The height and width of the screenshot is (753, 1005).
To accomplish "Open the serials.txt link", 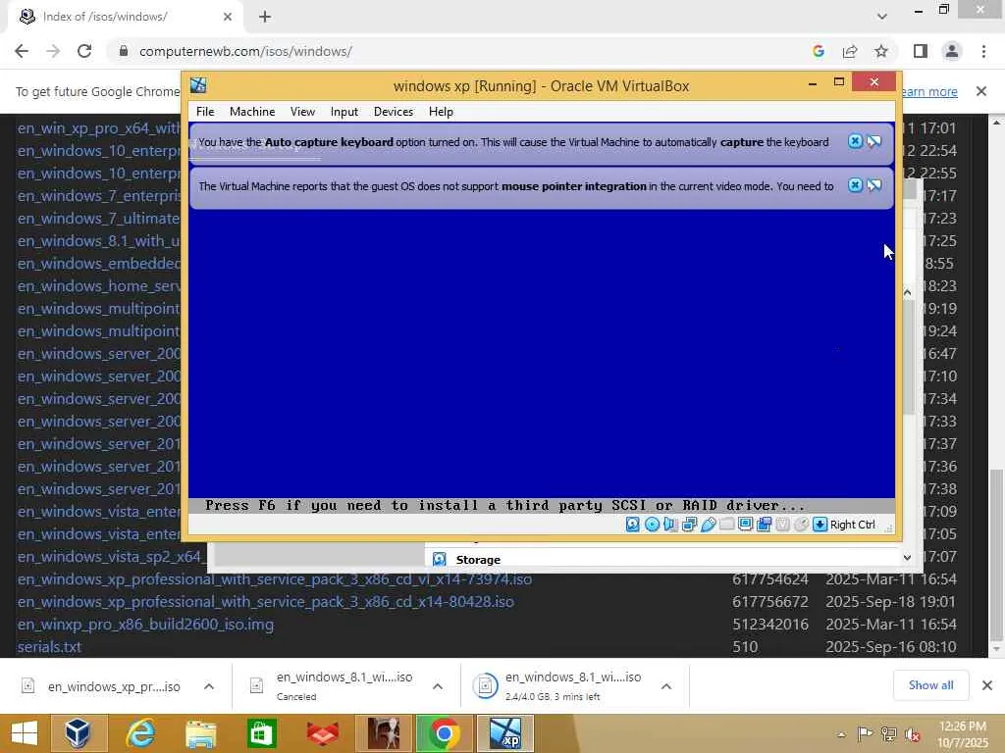I will click(x=49, y=647).
